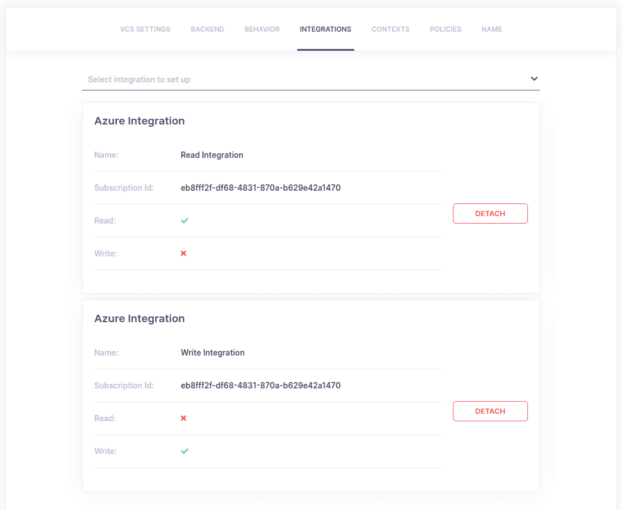Click the red Read cross in Write Integration card

[183, 418]
